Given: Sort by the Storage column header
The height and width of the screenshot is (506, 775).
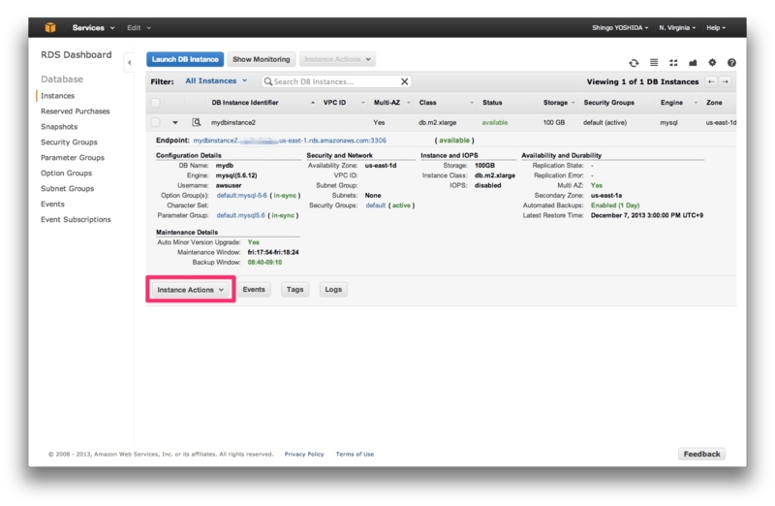Looking at the screenshot, I should pos(555,103).
